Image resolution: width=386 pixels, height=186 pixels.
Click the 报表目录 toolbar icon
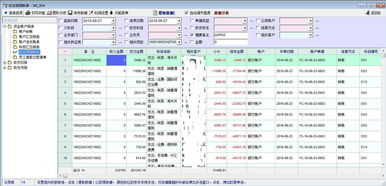point(6,13)
